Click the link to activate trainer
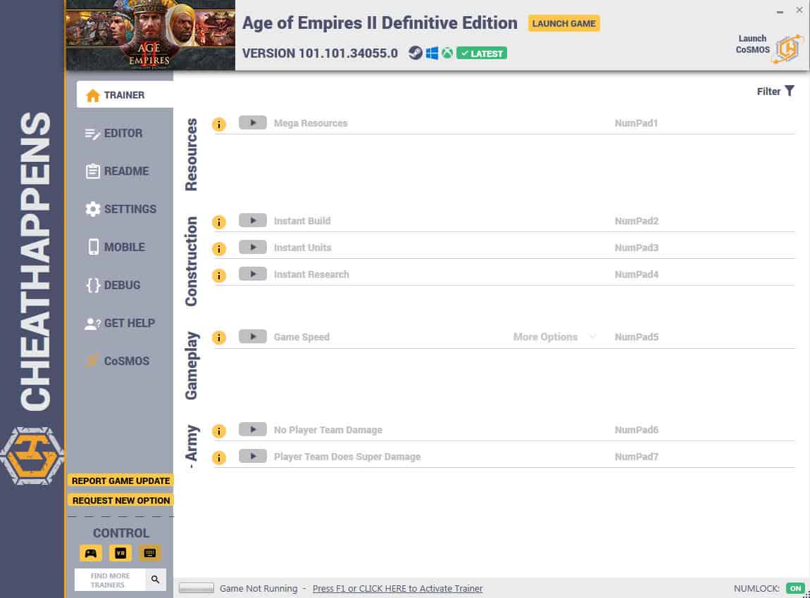This screenshot has height=598, width=810. 397,588
